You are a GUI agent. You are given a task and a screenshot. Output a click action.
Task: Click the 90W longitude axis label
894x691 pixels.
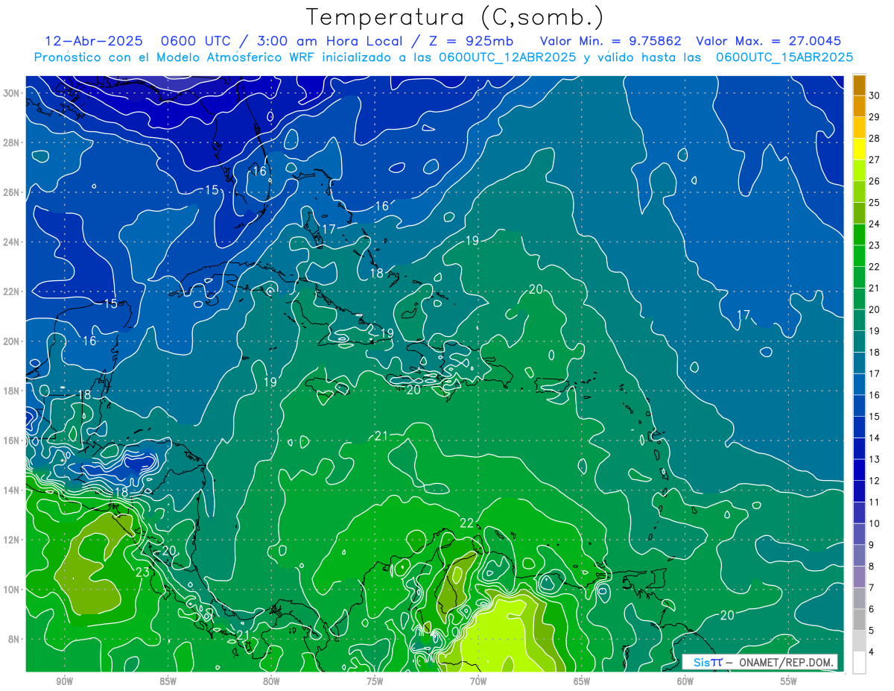click(x=64, y=681)
